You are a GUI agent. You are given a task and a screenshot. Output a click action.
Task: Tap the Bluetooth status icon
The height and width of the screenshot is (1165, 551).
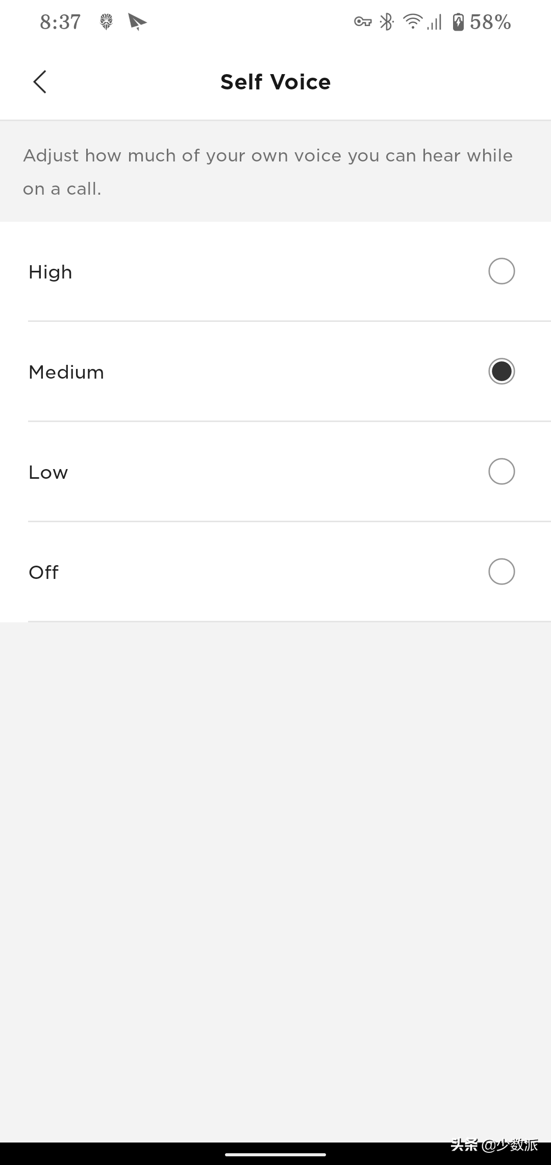point(387,22)
